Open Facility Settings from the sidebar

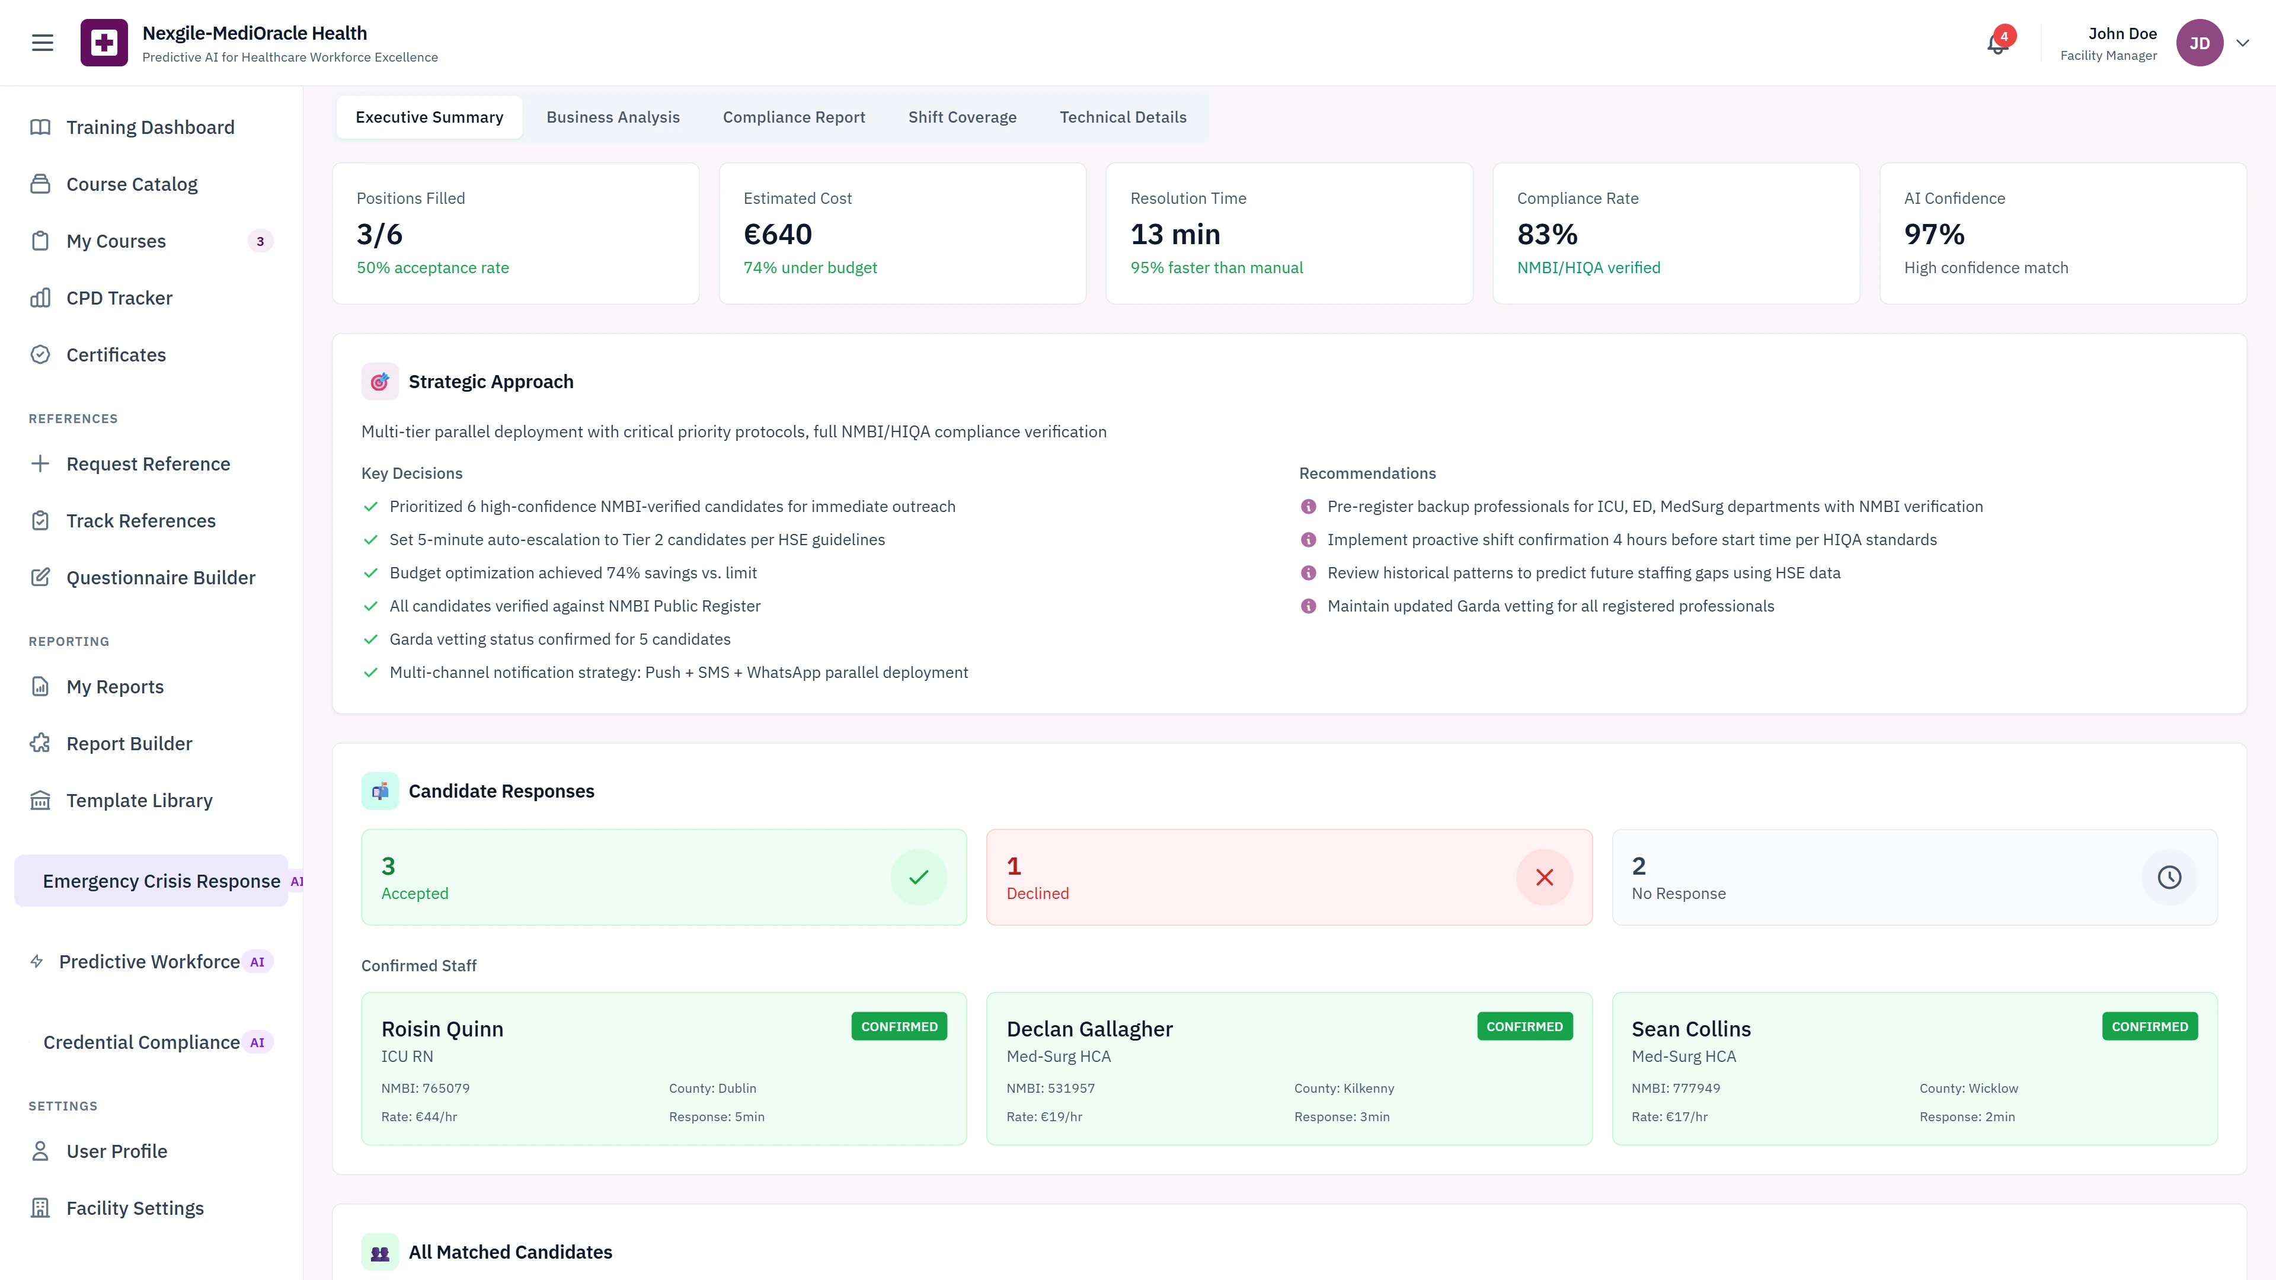135,1208
